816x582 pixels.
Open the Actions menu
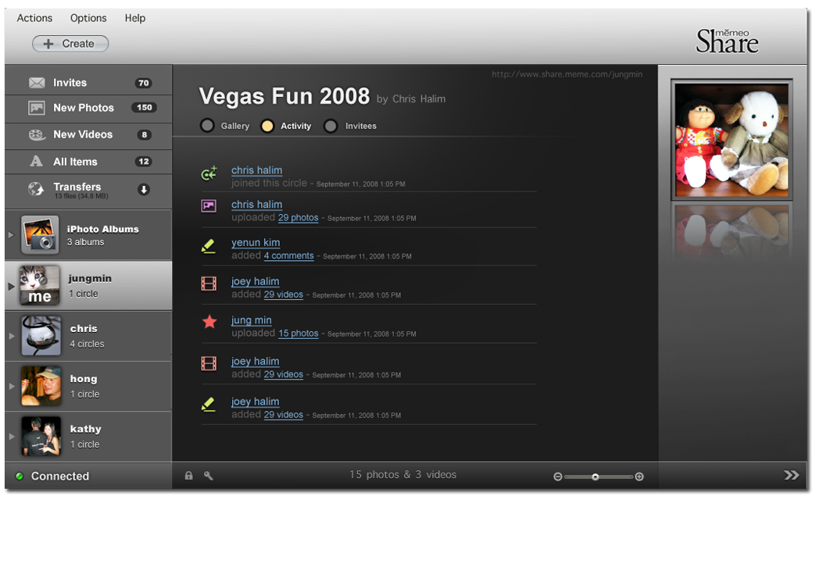pos(34,18)
